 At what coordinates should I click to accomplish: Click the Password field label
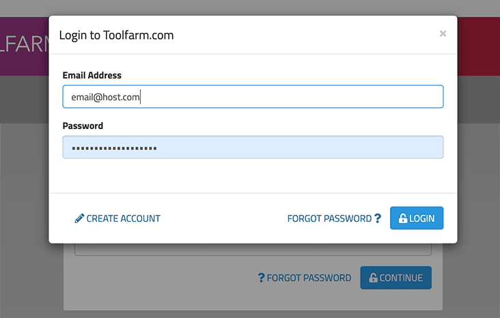click(83, 126)
